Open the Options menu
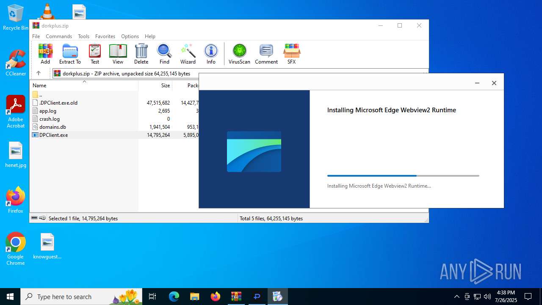This screenshot has height=305, width=542. coord(130,36)
